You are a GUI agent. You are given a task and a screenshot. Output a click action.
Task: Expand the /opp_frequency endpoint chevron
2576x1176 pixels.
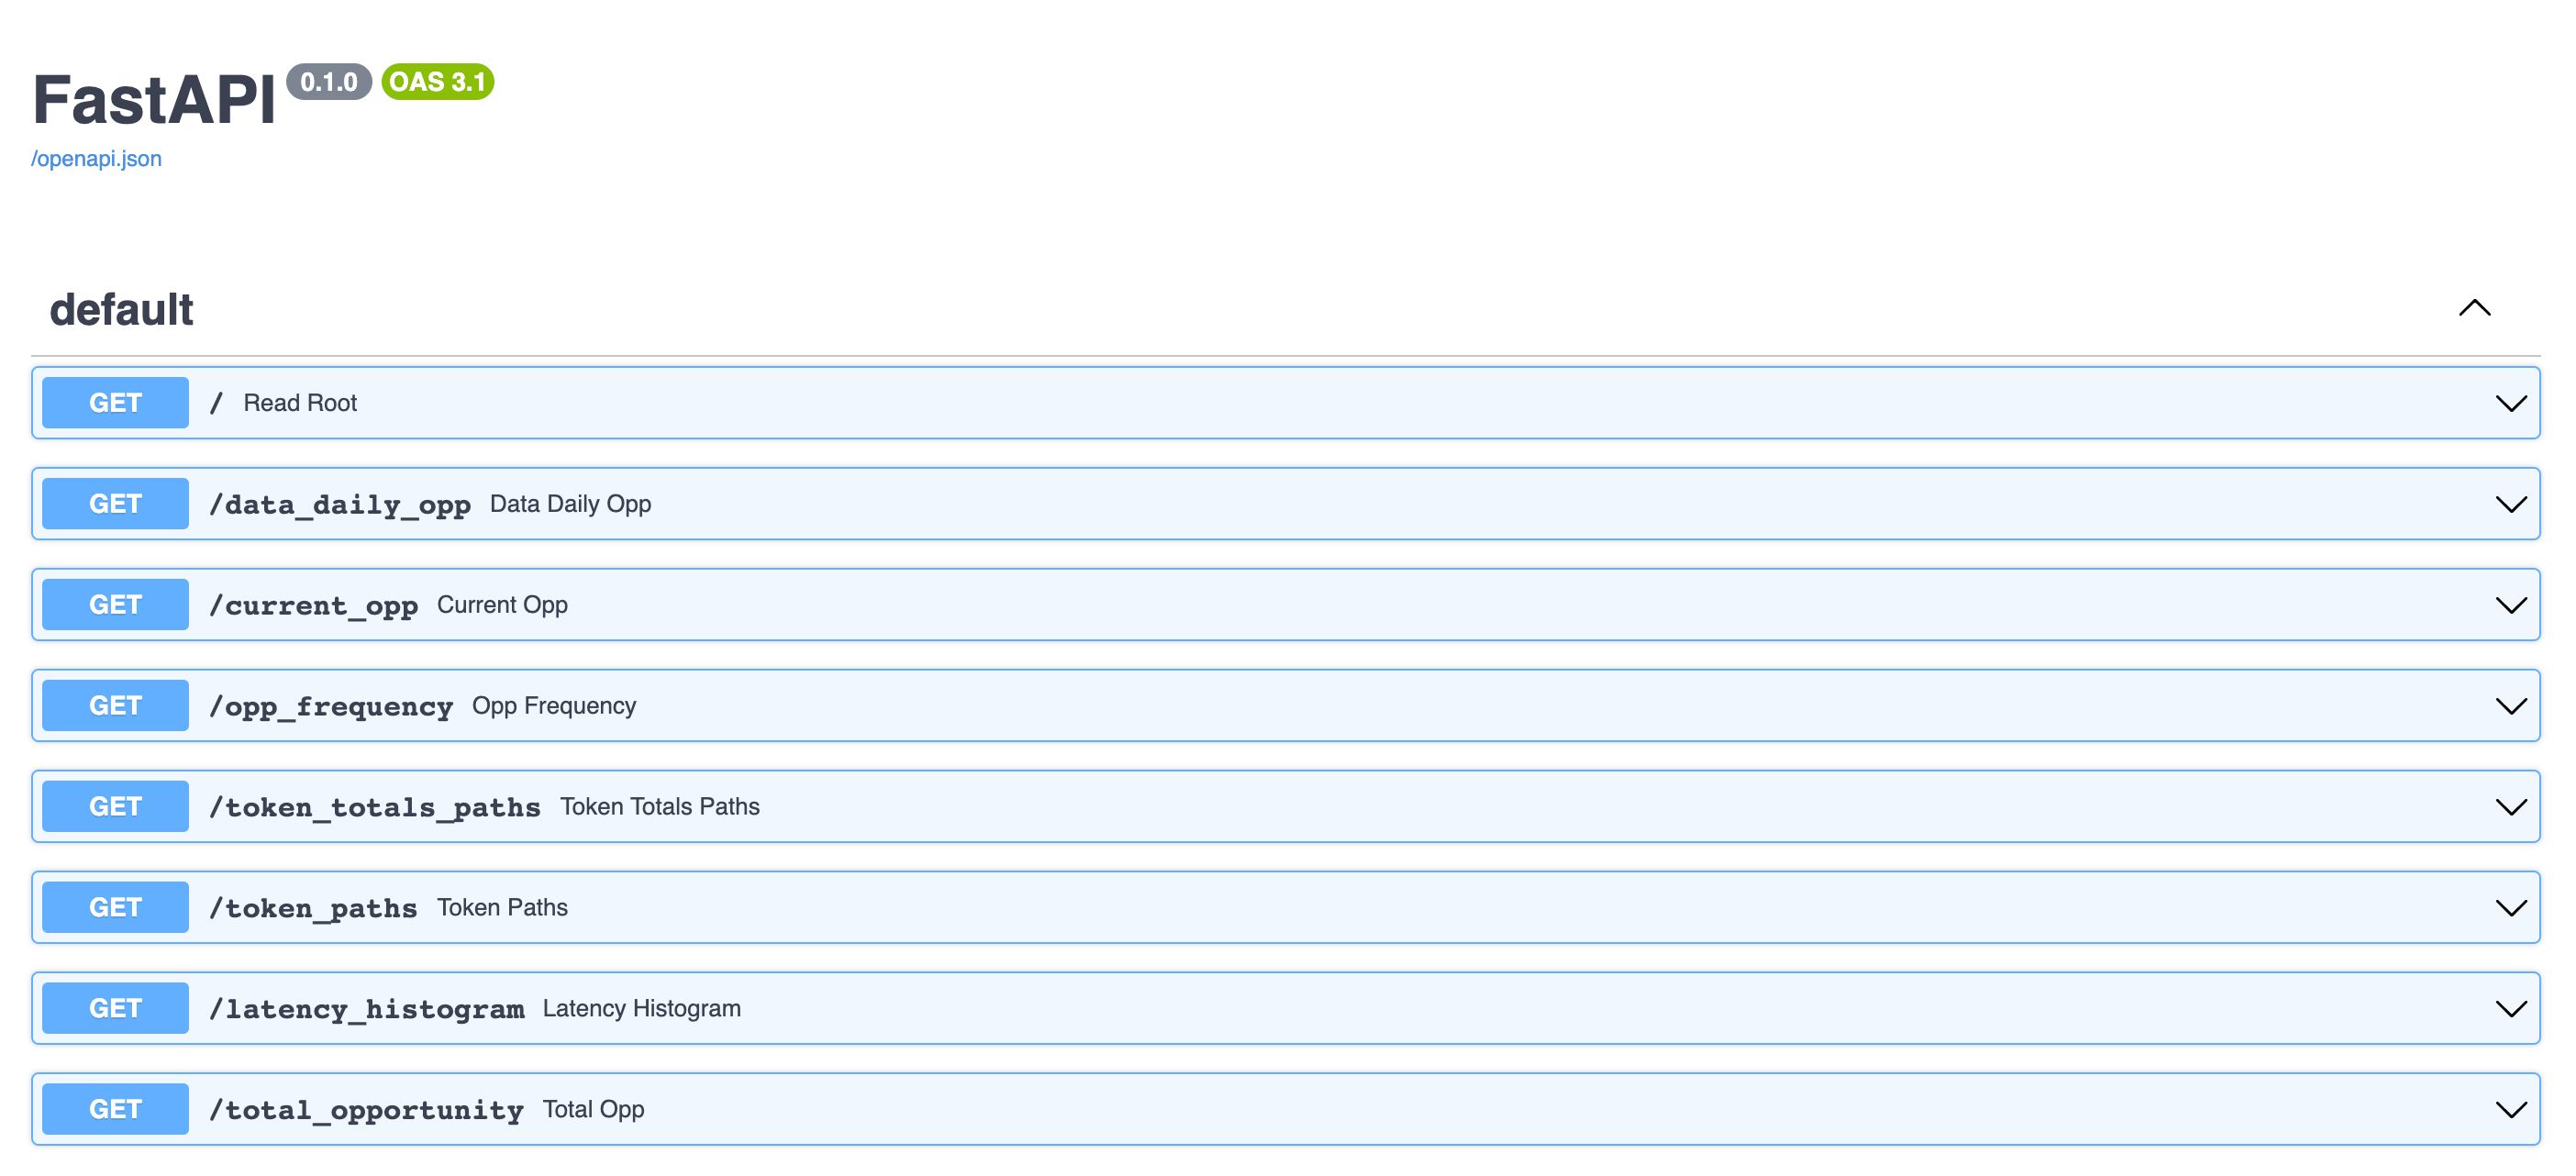tap(2510, 706)
